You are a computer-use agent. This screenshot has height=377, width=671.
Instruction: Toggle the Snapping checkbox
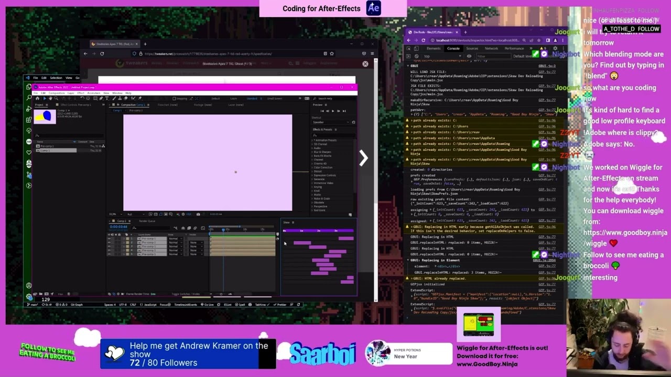coord(174,98)
